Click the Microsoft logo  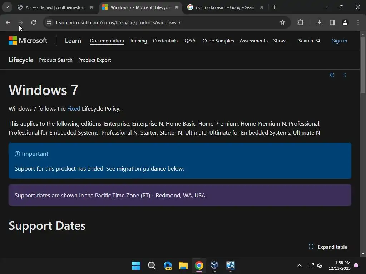click(x=28, y=41)
